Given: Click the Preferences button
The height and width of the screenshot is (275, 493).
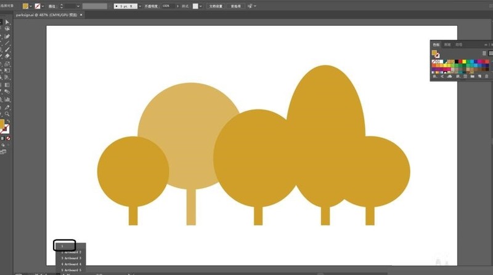Looking at the screenshot, I should (236, 6).
